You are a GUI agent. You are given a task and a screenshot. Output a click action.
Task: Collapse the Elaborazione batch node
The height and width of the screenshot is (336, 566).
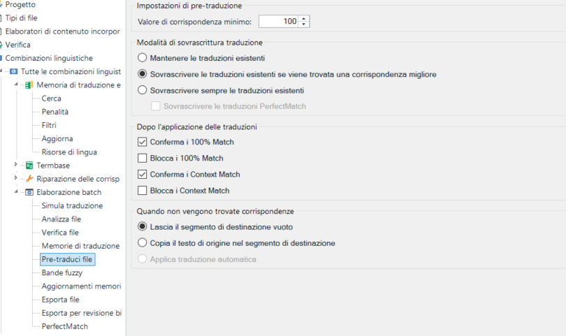[16, 191]
